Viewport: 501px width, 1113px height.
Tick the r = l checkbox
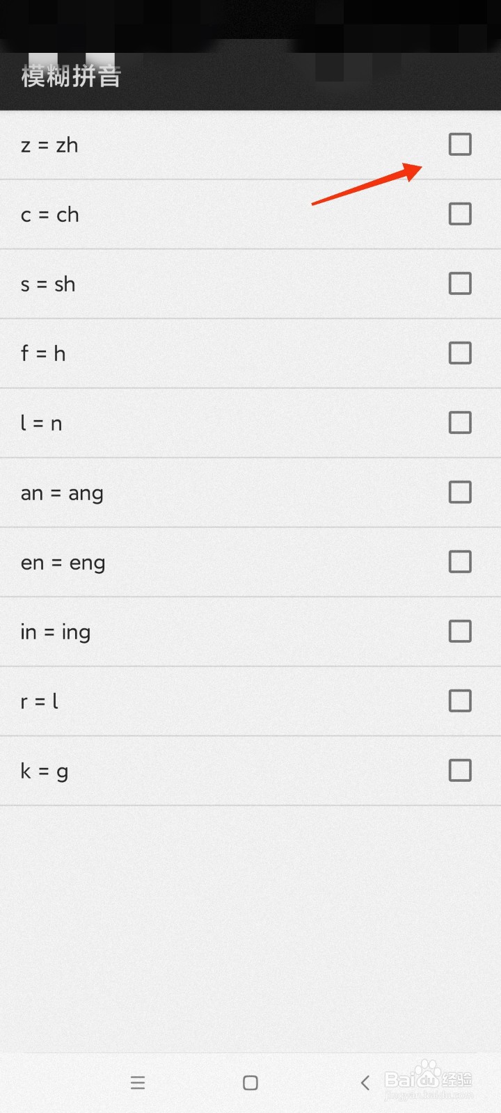460,701
